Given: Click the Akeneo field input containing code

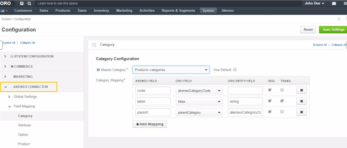Looking at the screenshot, I should coord(153,91).
